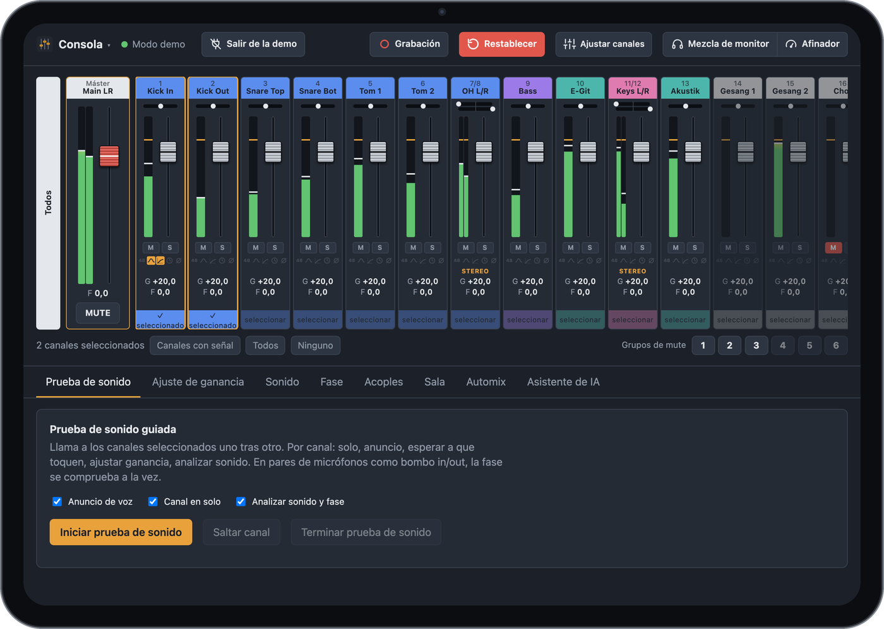Solo the Bass channel
The width and height of the screenshot is (884, 629).
(x=537, y=248)
